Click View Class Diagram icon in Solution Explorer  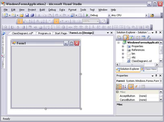pyautogui.click(x=149, y=38)
